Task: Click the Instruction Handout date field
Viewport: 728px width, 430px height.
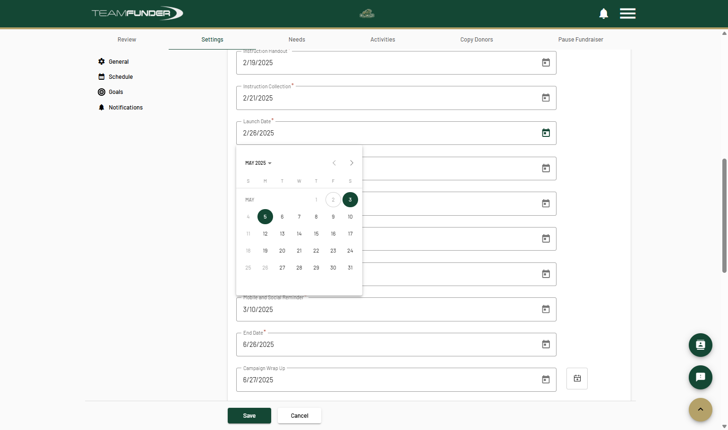Action: tap(396, 63)
